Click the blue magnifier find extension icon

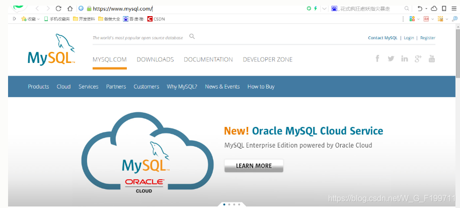(x=454, y=19)
